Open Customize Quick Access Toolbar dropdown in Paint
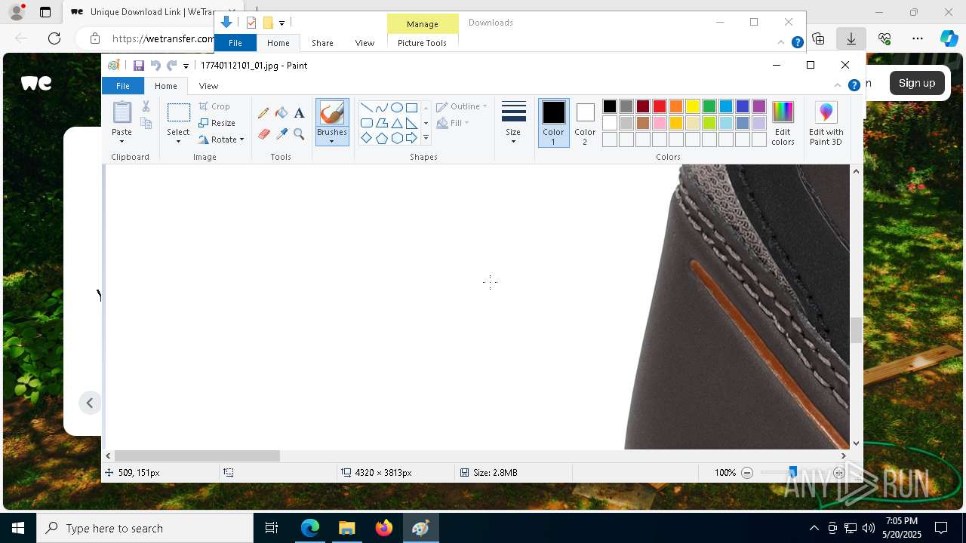 click(186, 66)
